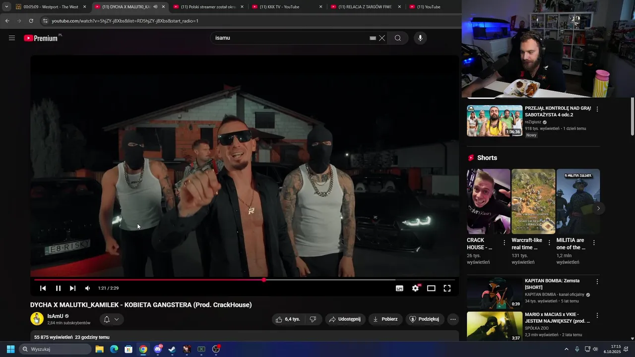Go back in browser
This screenshot has width=635, height=357.
click(x=7, y=21)
